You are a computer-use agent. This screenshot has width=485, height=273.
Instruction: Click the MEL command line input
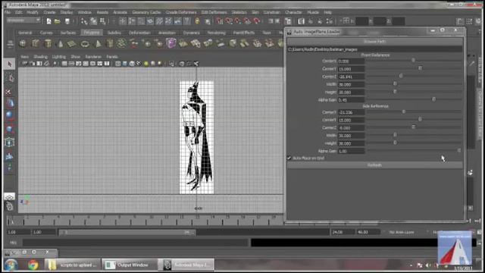[136, 243]
